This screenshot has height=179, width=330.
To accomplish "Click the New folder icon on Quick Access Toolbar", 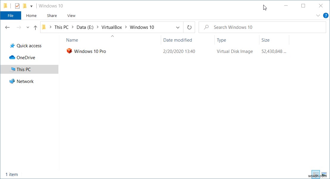I will 25,6.
